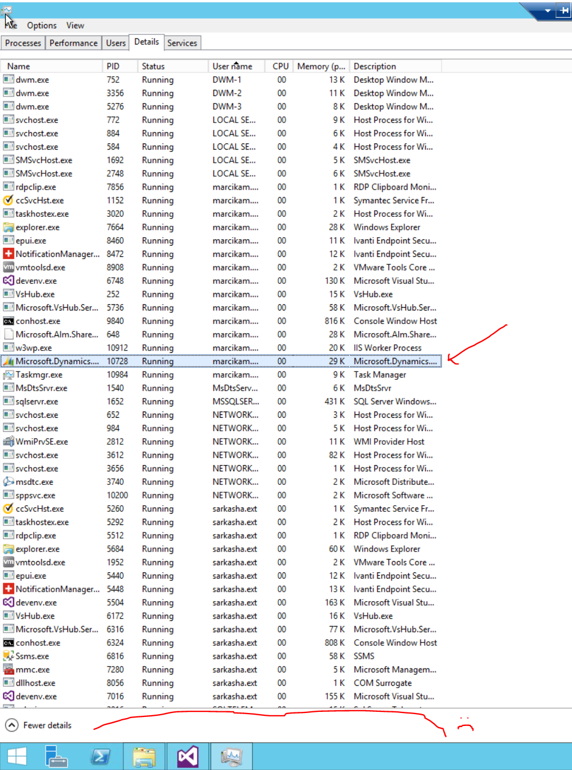This screenshot has width=572, height=770.
Task: Select the sppsvc.exe process name
Action: [36, 495]
